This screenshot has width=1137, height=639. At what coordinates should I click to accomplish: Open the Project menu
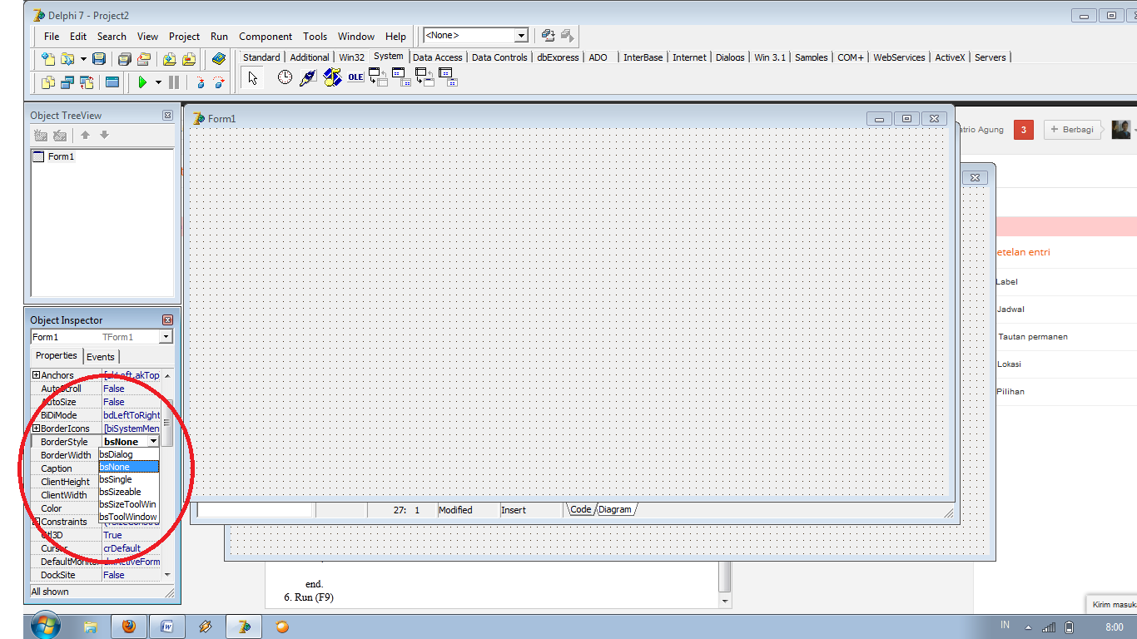click(x=184, y=36)
